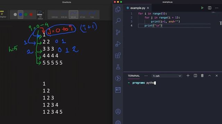Screen dimensions: 222x124
Task: Click the '1 2 3' row in OneNote
Action: tap(48, 98)
